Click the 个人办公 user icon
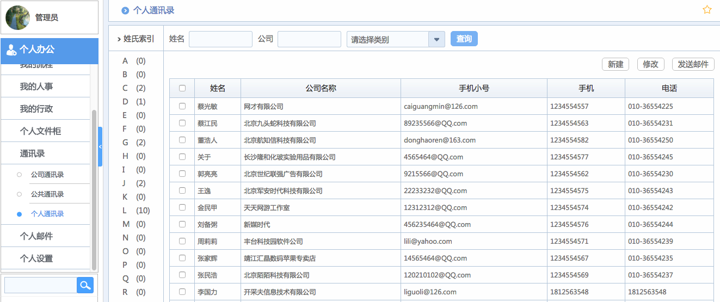The width and height of the screenshot is (720, 302). click(x=11, y=50)
